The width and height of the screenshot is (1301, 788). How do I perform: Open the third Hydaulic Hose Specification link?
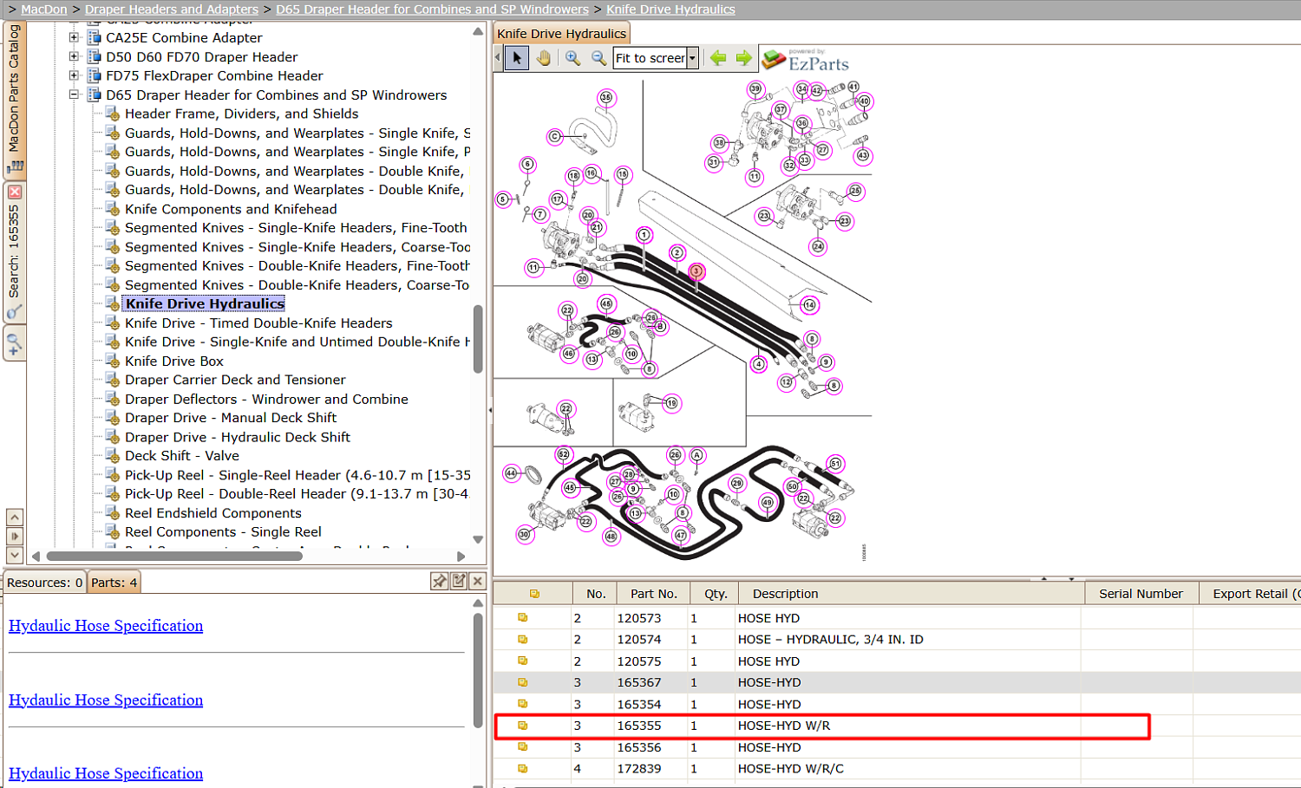pos(106,773)
